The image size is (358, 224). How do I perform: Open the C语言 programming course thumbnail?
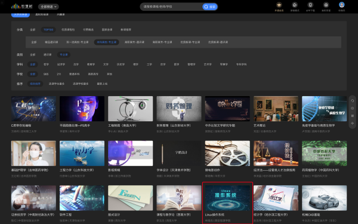click(33, 109)
